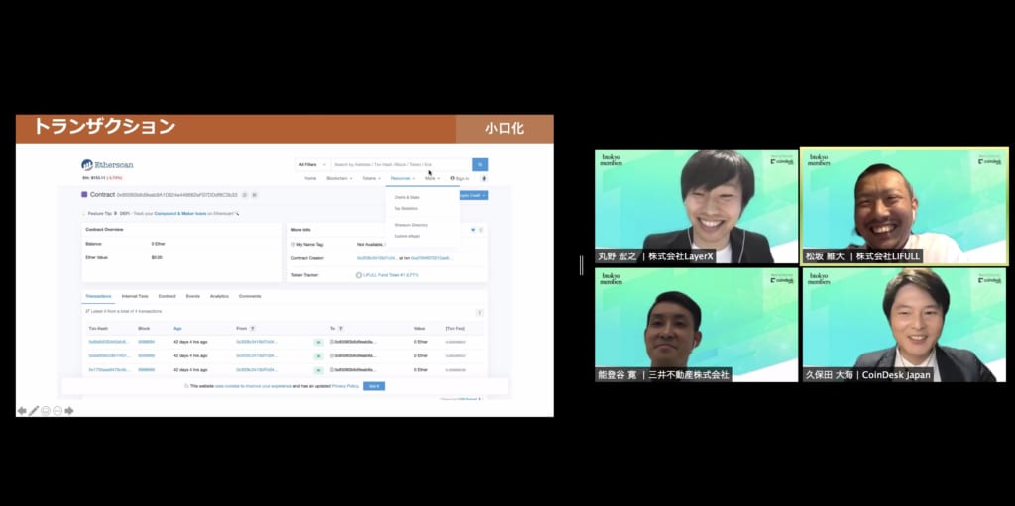Open the creator transaction hash link after 'at txn'
1015x506 pixels.
[432, 258]
